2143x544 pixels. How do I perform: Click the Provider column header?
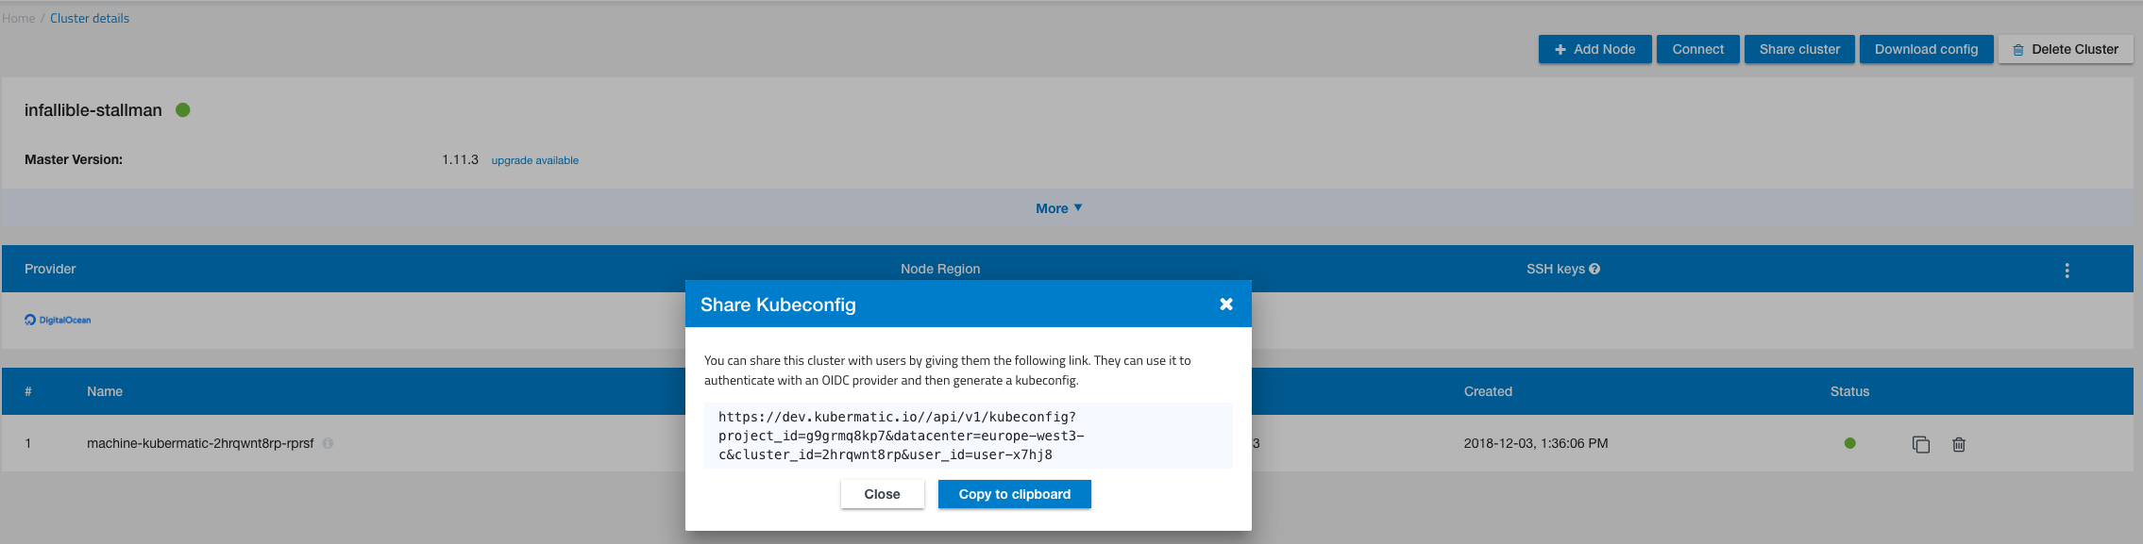[50, 269]
